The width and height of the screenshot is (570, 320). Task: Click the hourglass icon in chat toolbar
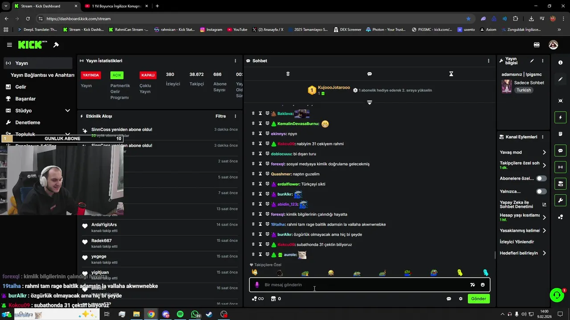(x=451, y=74)
